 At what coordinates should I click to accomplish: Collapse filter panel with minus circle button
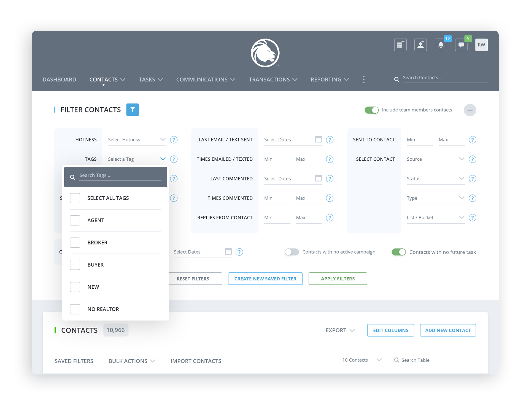point(470,110)
